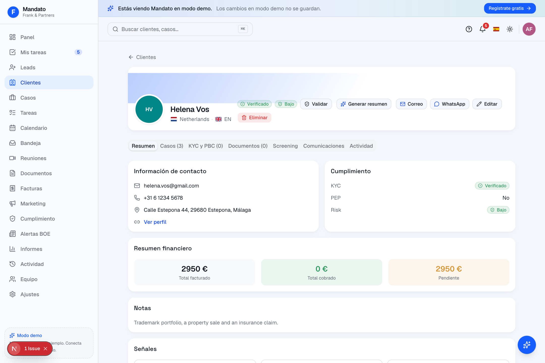Open Alertas BOE newspaper icon
This screenshot has width=545, height=363.
pyautogui.click(x=12, y=234)
